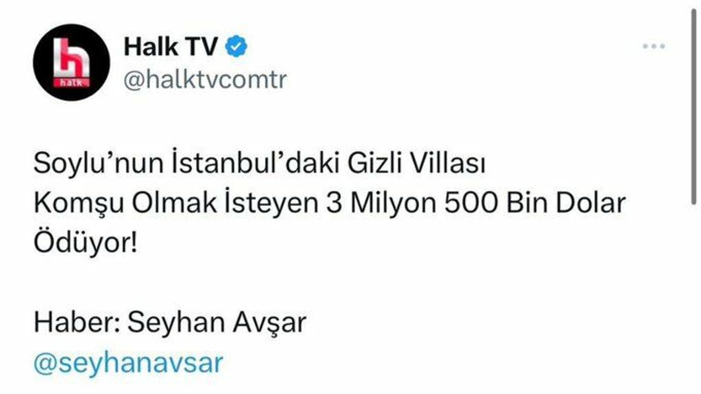Click the blue verified badge

coord(237,47)
